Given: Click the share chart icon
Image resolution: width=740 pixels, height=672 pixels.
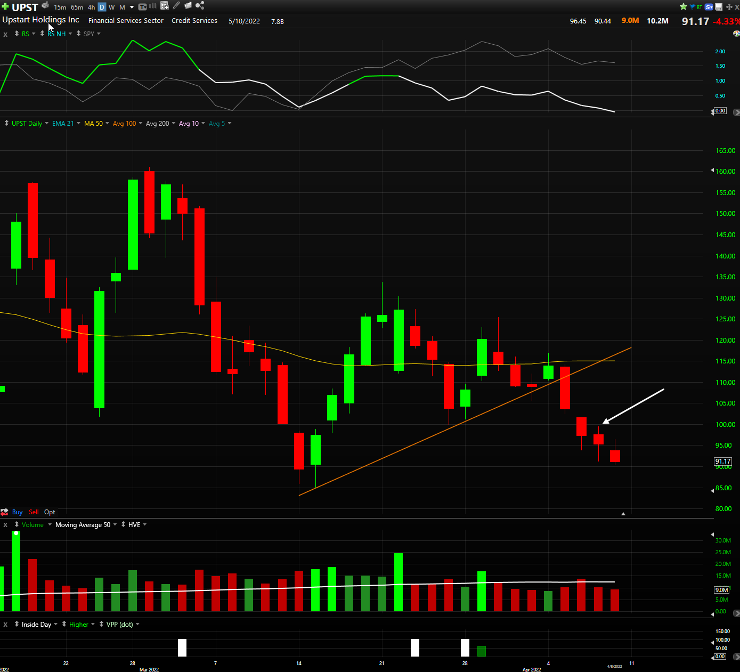Looking at the screenshot, I should [200, 5].
